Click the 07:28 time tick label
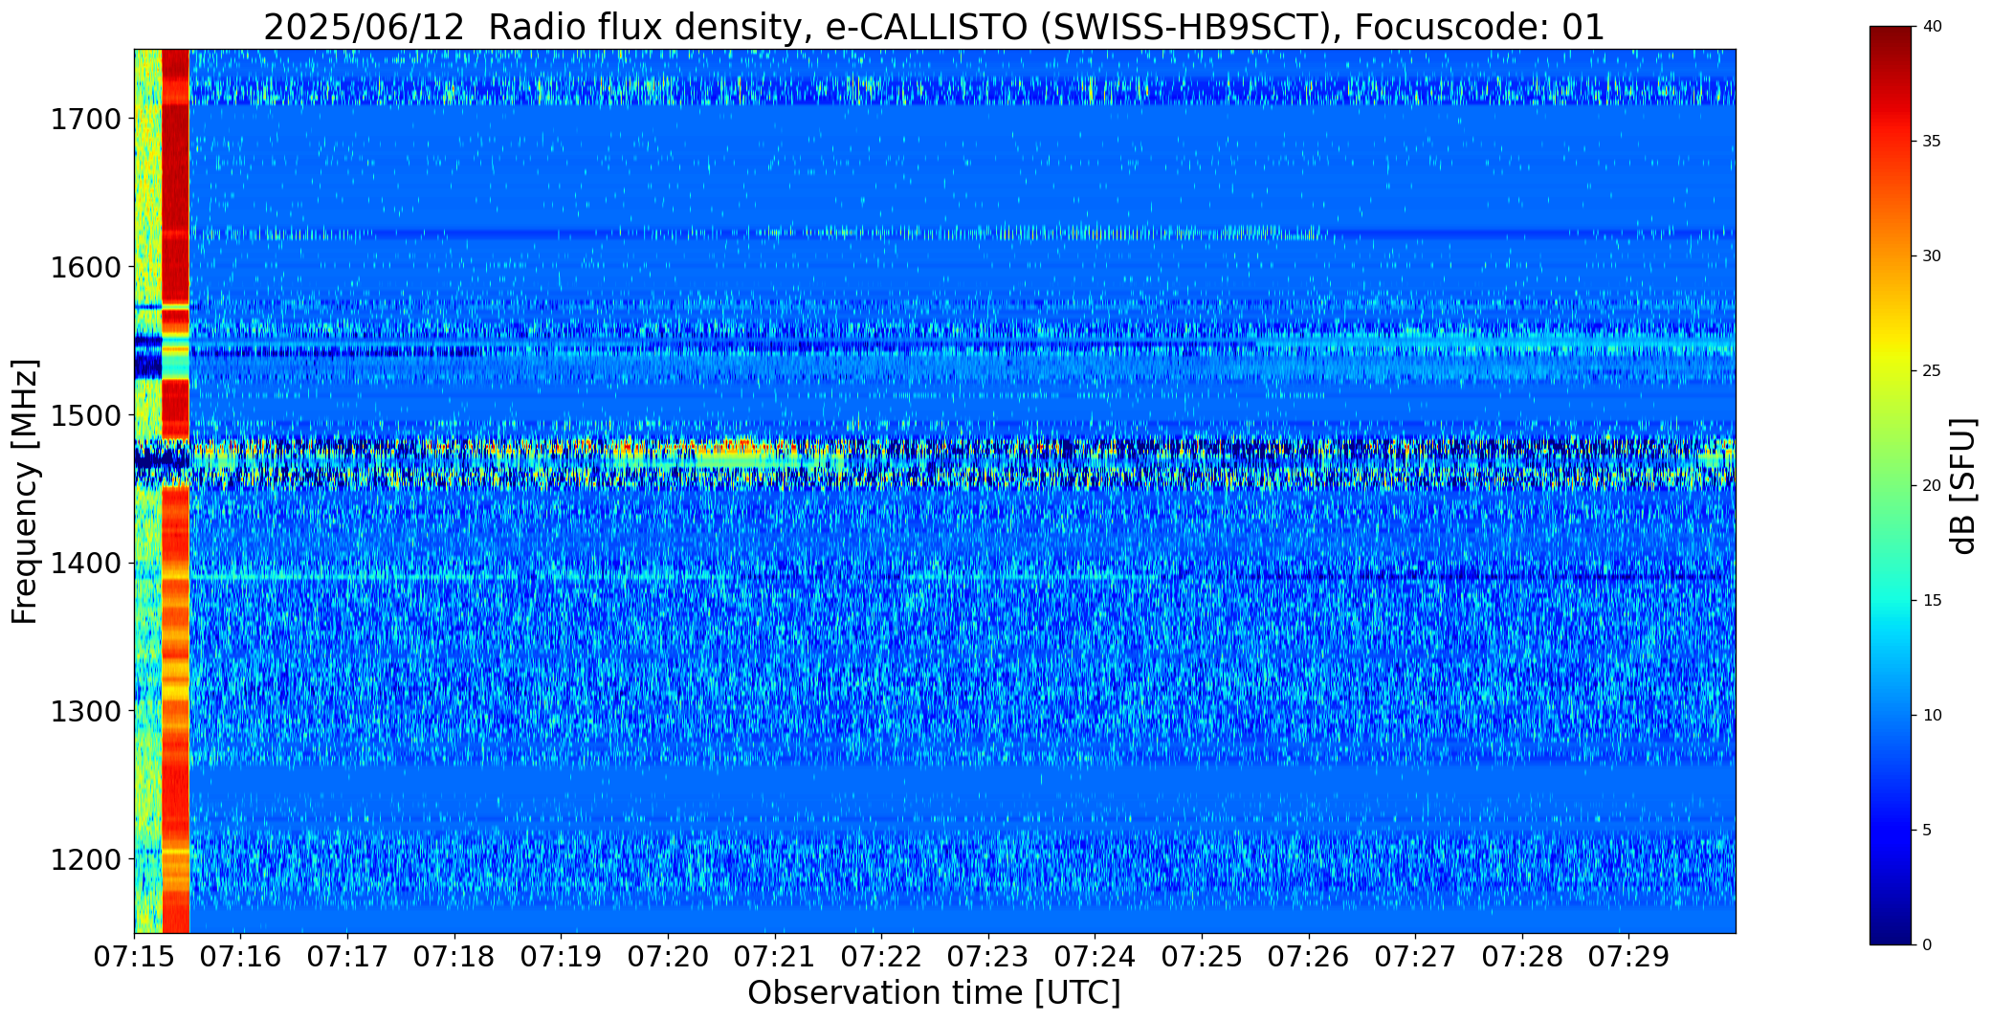This screenshot has height=1021, width=1992. [x=1522, y=957]
